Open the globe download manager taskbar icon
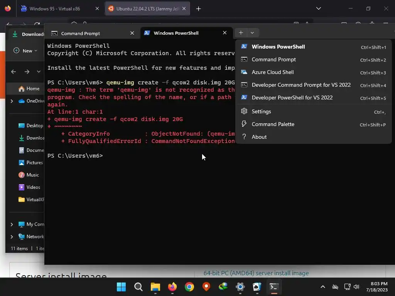The height and width of the screenshot is (296, 395). tap(223, 287)
